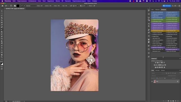The width and height of the screenshot is (181, 102).
Task: Select the Crop tool
Action: click(2, 20)
